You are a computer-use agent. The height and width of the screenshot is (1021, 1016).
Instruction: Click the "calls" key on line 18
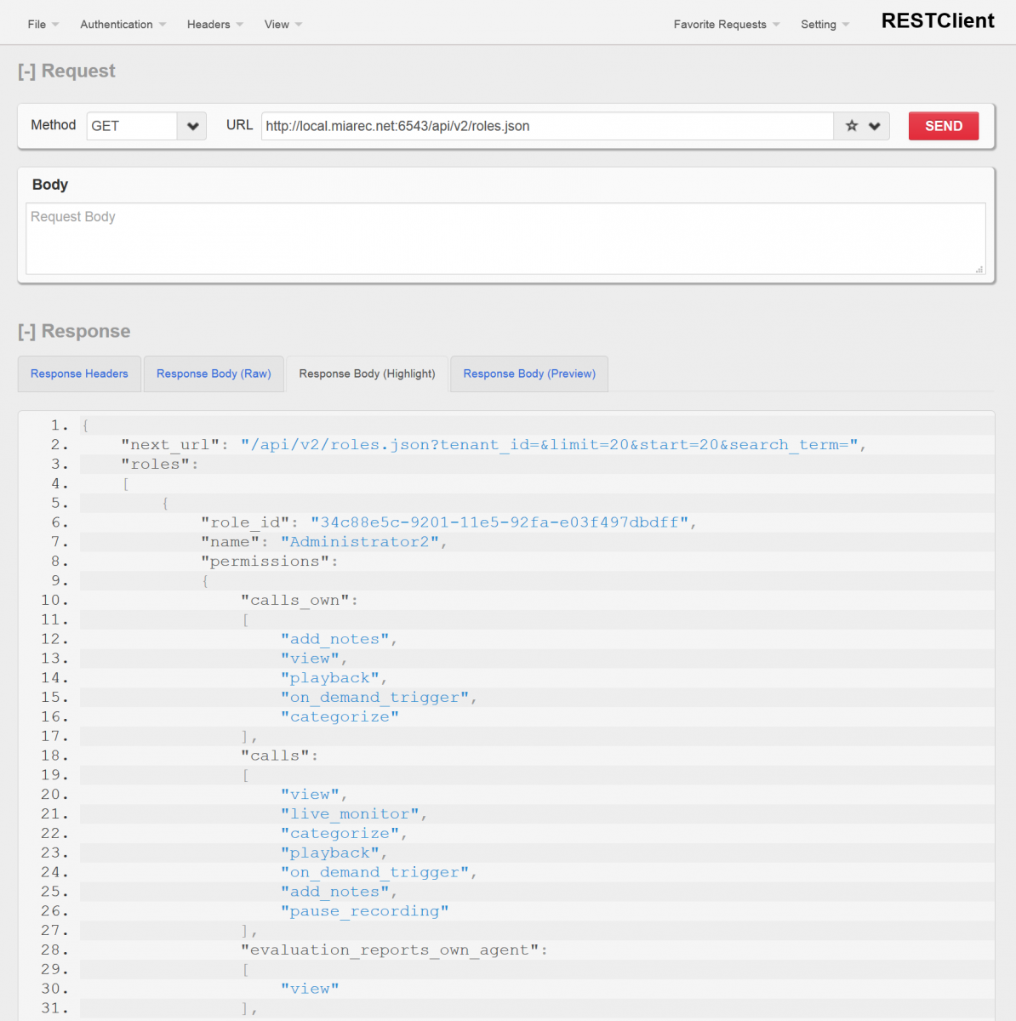[275, 756]
